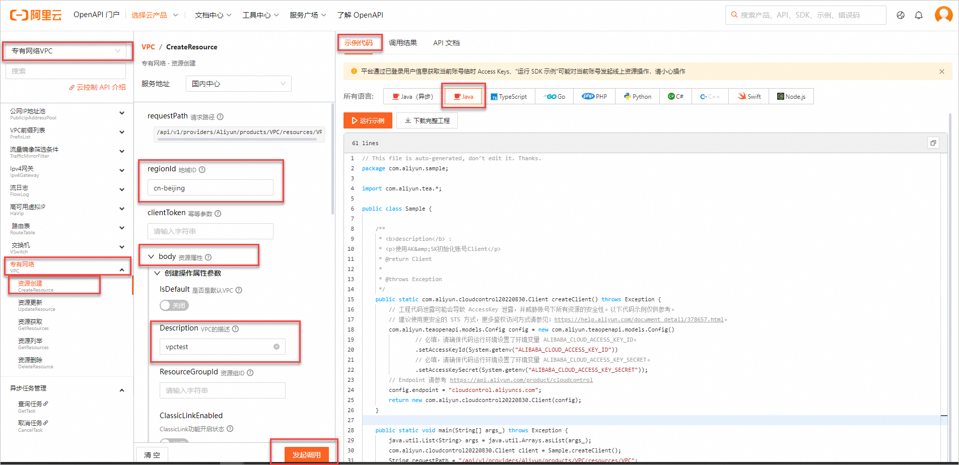The width and height of the screenshot is (959, 465).
Task: Open the 专有网络VPC product dropdown
Action: pyautogui.click(x=67, y=50)
